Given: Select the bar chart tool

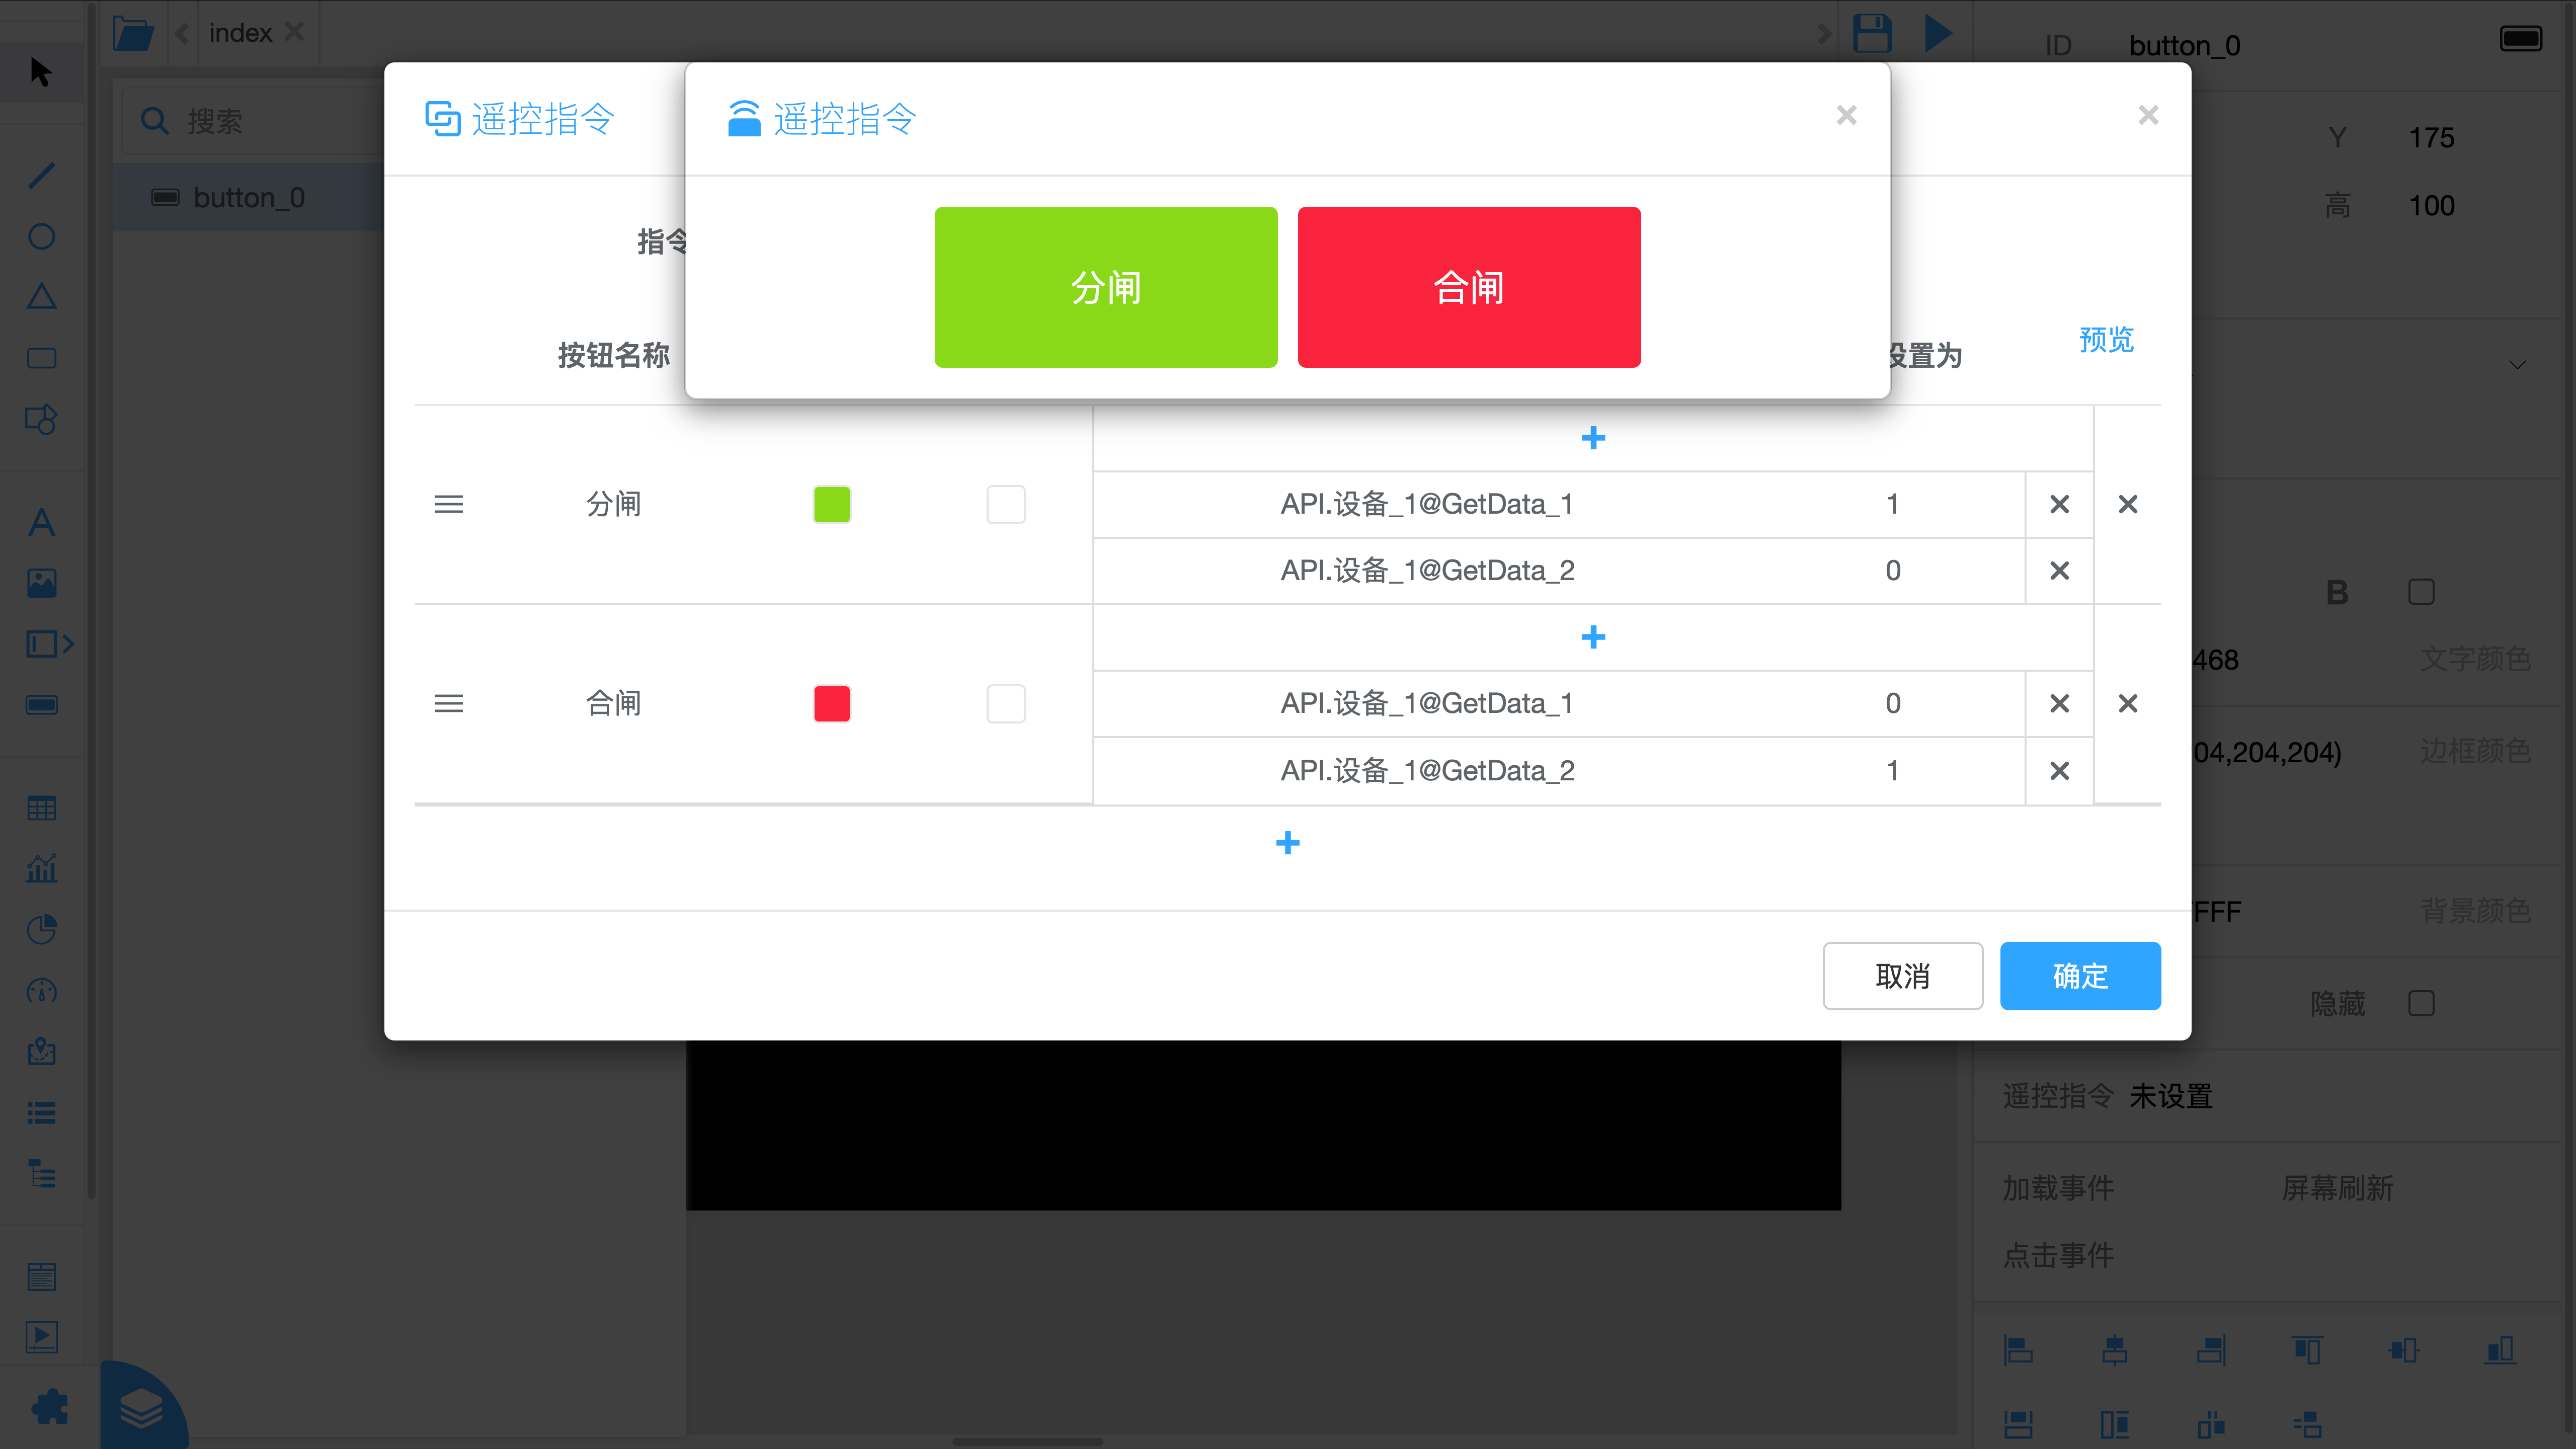Looking at the screenshot, I should coord(41,868).
